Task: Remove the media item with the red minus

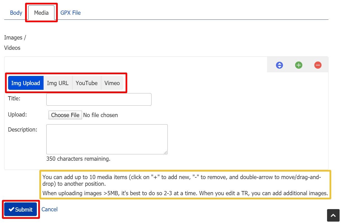Action: point(318,65)
